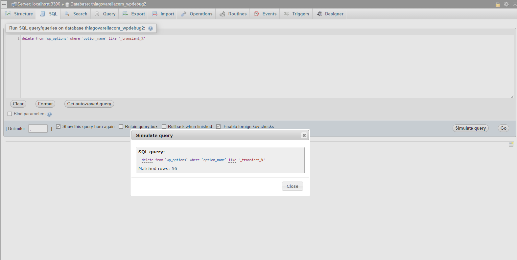Click Get auto-saved query
Image resolution: width=517 pixels, height=260 pixels.
(89, 104)
